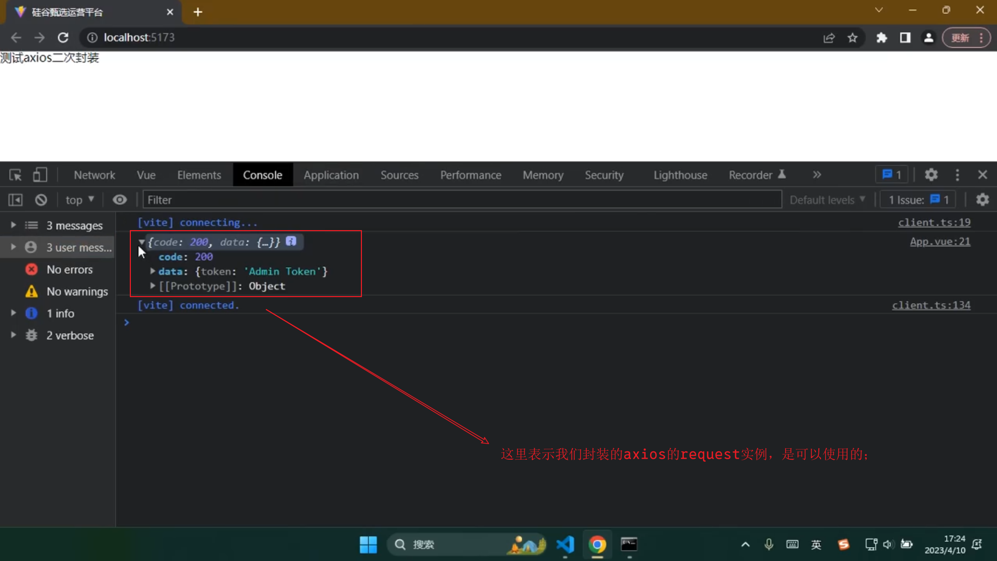
Task: Open the terminal app from taskbar
Action: (x=629, y=544)
